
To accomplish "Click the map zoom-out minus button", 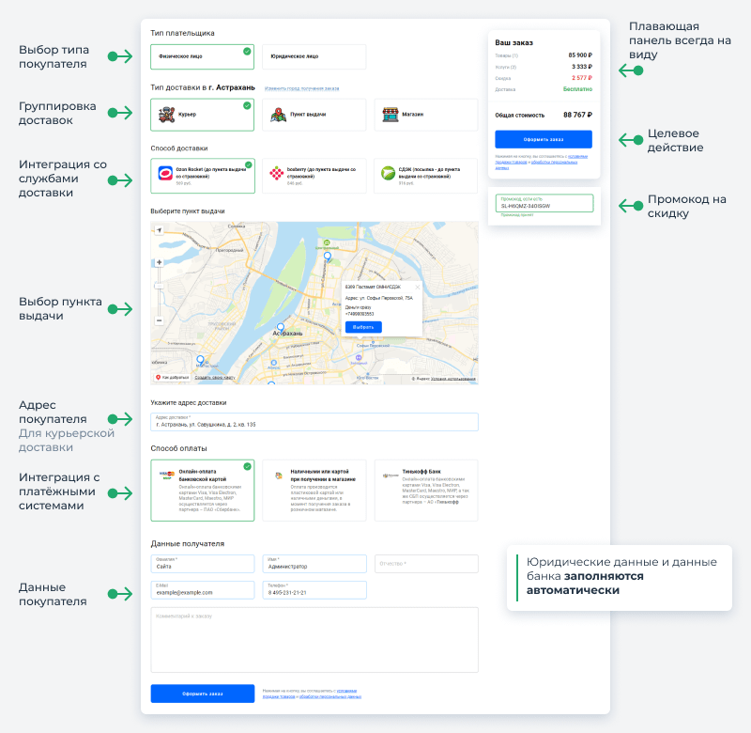I will [159, 320].
